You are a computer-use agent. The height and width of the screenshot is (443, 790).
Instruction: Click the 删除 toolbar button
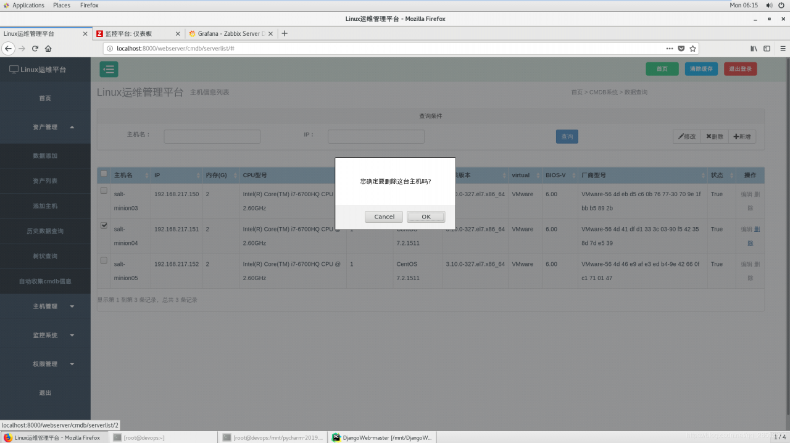click(715, 136)
